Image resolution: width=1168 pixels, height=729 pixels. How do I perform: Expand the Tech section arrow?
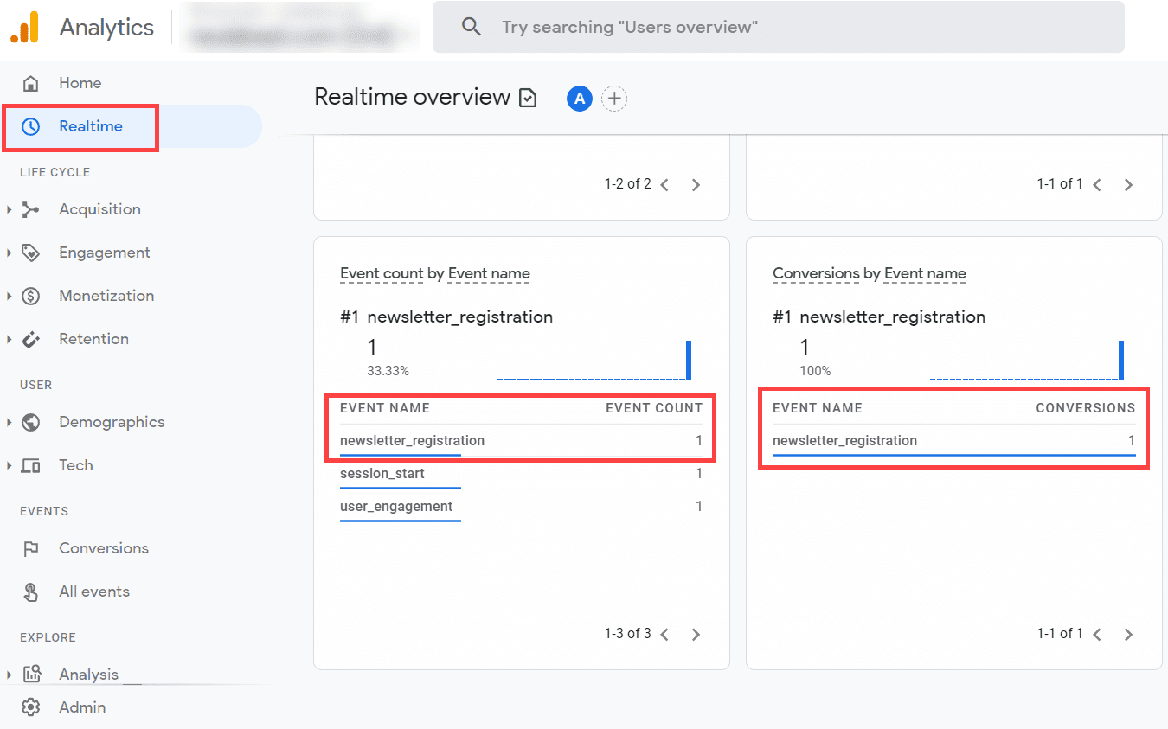9,465
